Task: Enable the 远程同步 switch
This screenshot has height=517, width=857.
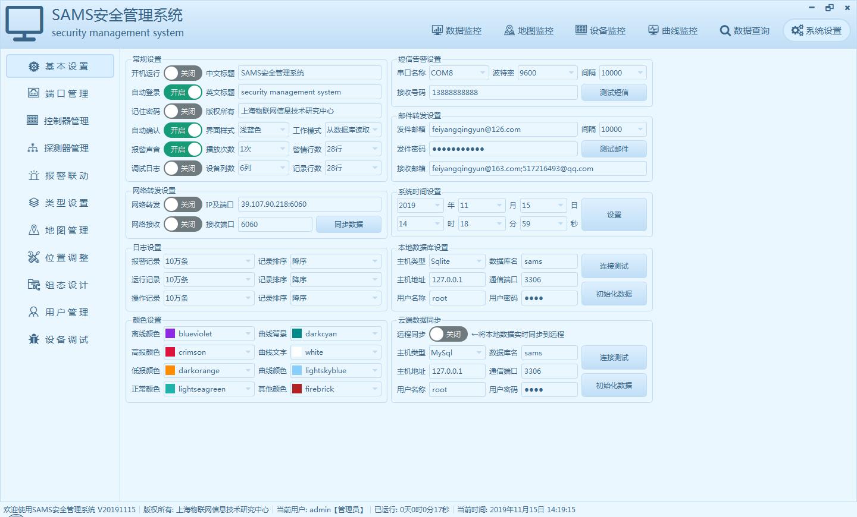Action: pos(448,334)
